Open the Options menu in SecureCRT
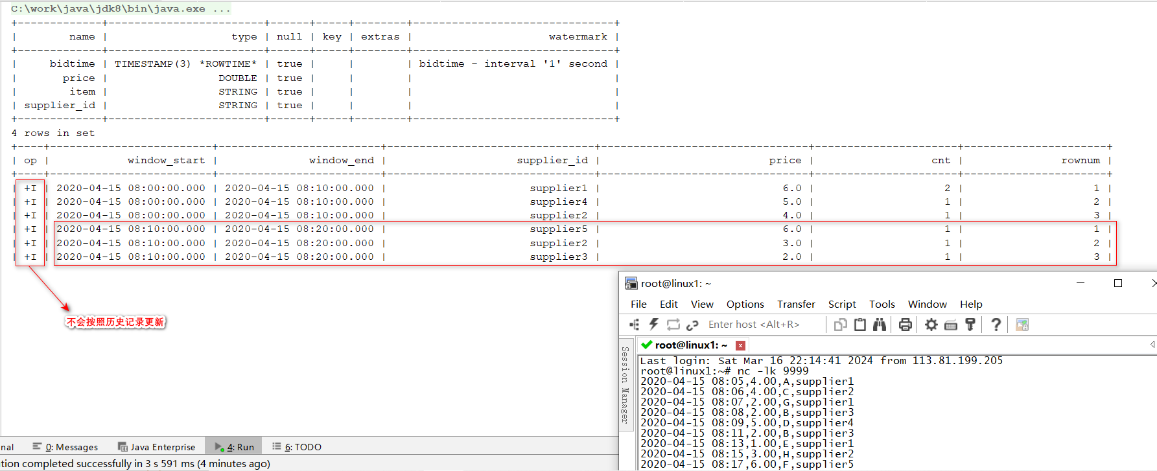Screen dimensions: 1157x471 [x=745, y=304]
